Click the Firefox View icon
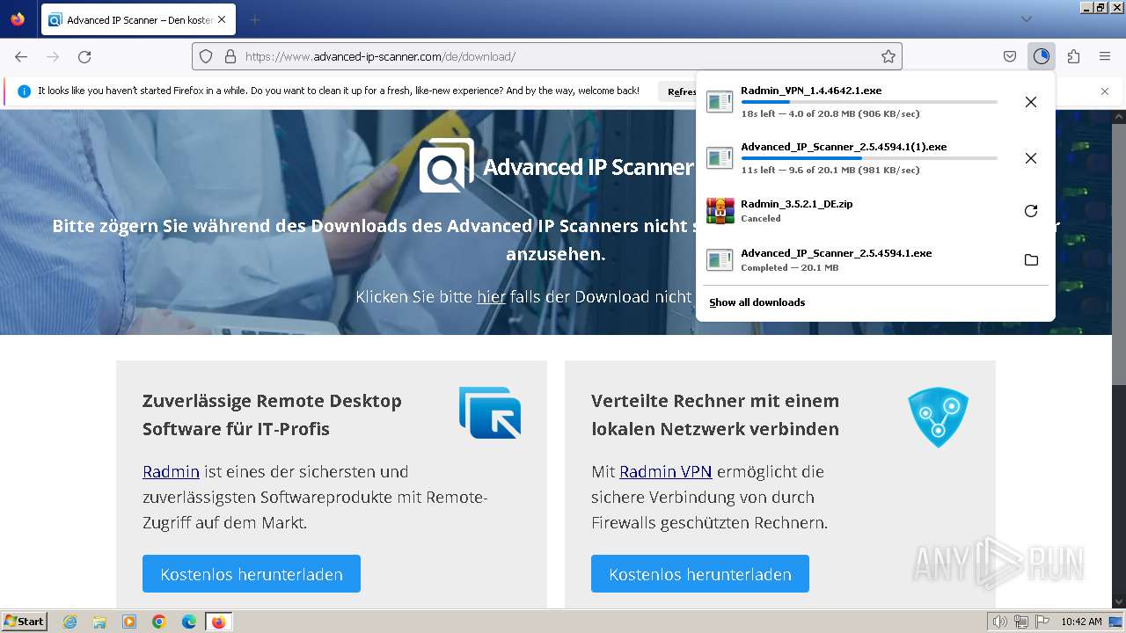 pyautogui.click(x=18, y=19)
